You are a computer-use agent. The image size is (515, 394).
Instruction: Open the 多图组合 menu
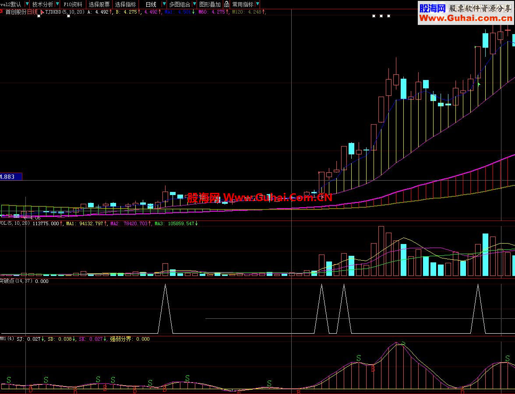coord(180,4)
